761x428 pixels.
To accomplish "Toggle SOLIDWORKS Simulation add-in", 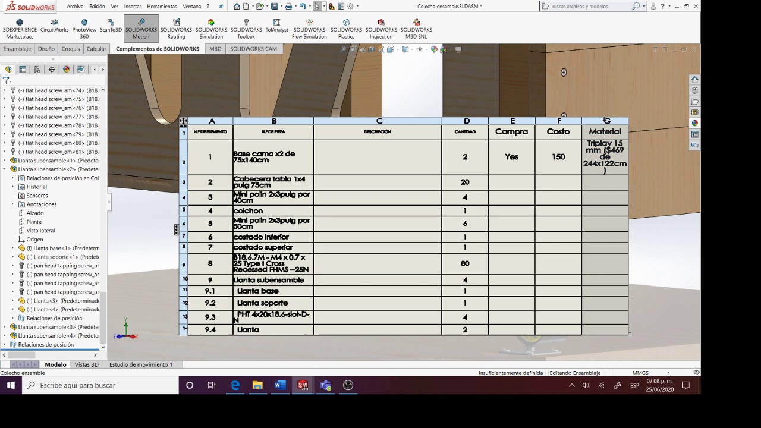I will point(211,29).
